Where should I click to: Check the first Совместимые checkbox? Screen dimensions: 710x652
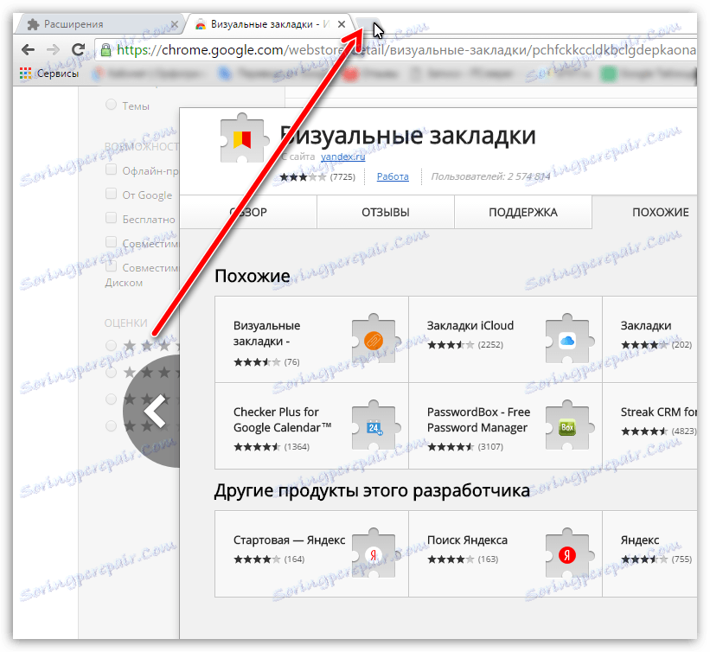click(111, 242)
